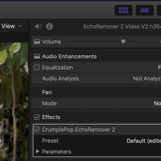This screenshot has height=161, width=161.
Task: Expand the Parameters disclosure triangle
Action: pos(38,151)
